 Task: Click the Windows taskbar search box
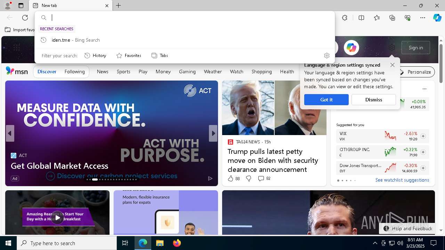tap(67, 243)
